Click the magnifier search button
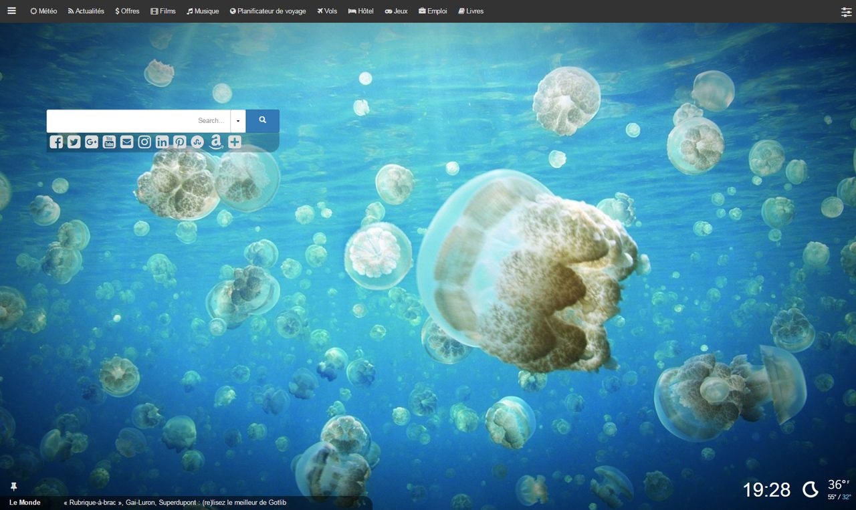 pyautogui.click(x=261, y=121)
